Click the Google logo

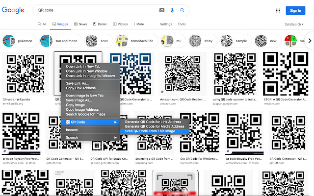pos(13,10)
